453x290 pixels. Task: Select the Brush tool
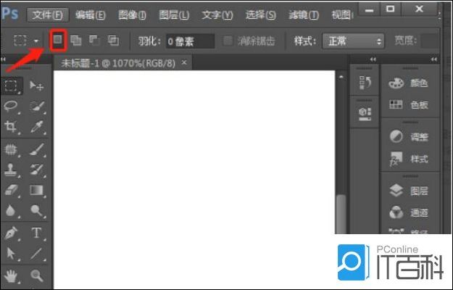pos(37,149)
